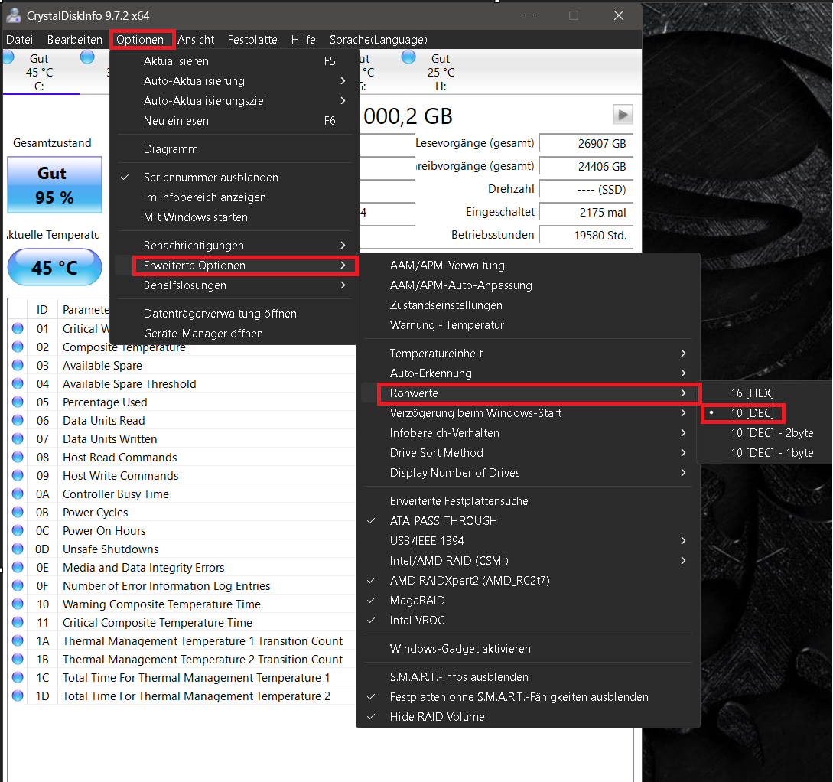Click status orb for Host Write Commands
Screen dimensions: 833x782
pyautogui.click(x=18, y=475)
